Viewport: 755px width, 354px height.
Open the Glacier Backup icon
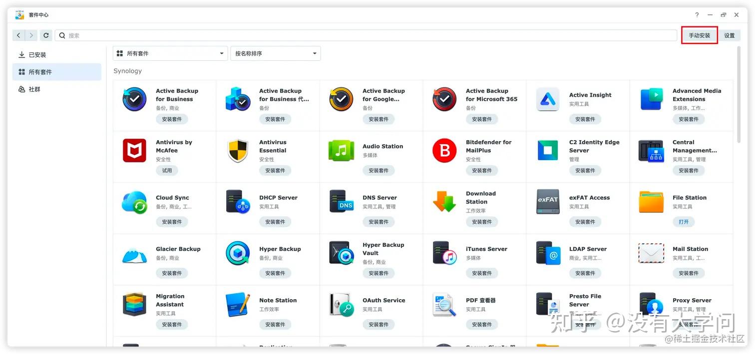[x=134, y=253]
